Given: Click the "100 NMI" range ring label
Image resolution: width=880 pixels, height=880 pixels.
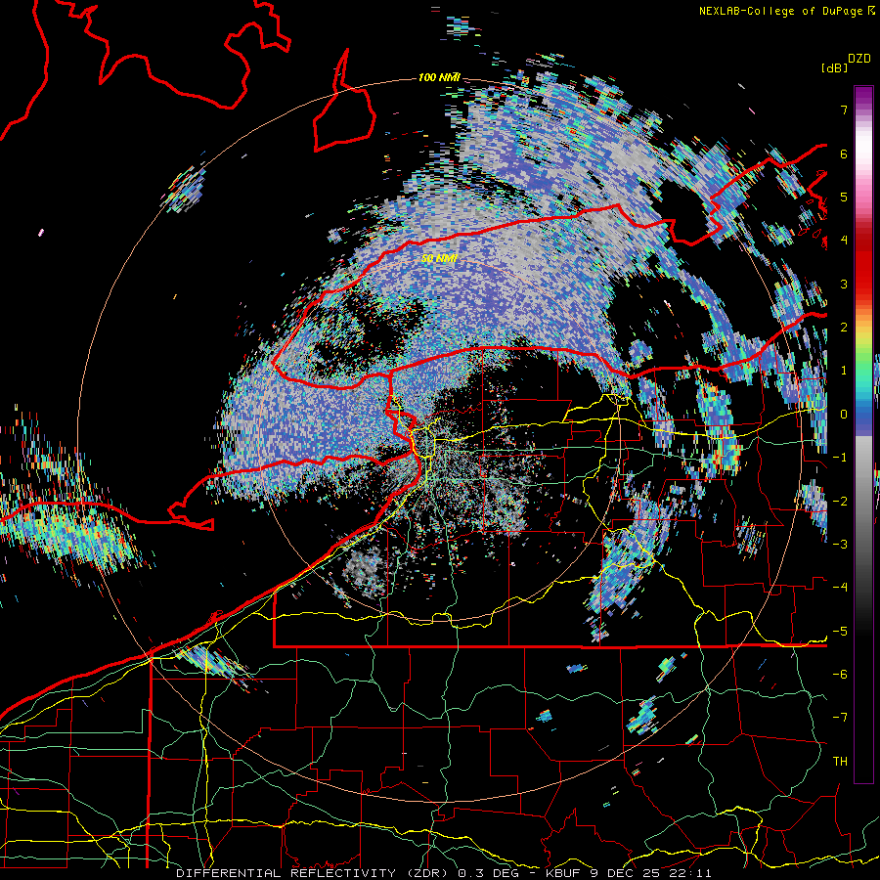Looking at the screenshot, I should click(x=439, y=77).
